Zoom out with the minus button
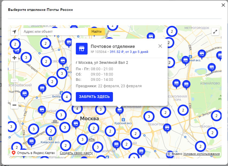Image resolution: width=228 pixels, height=166 pixels. tap(14, 105)
